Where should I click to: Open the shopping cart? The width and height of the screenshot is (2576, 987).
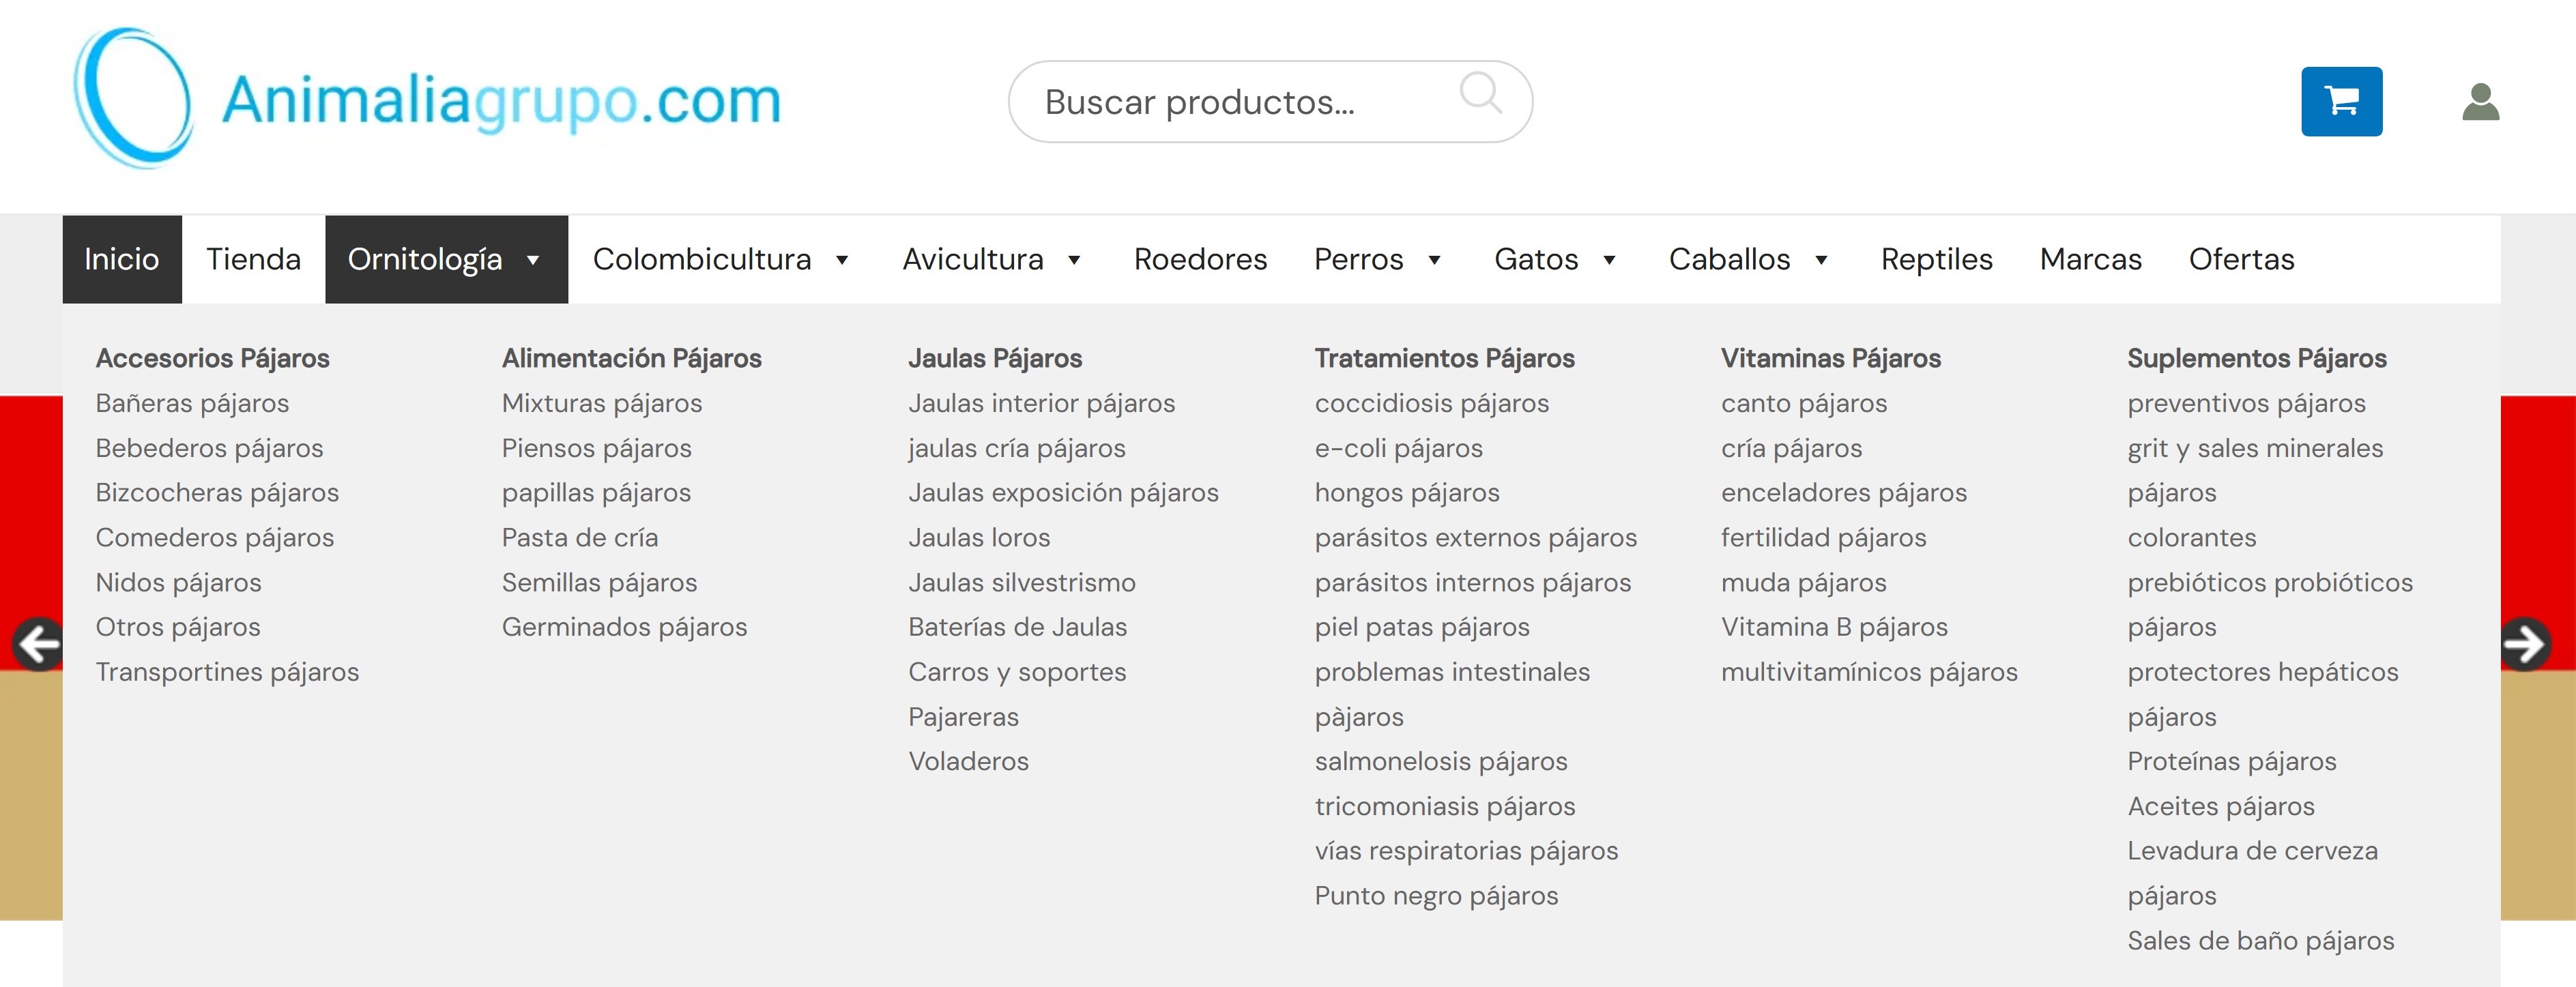coord(2341,101)
